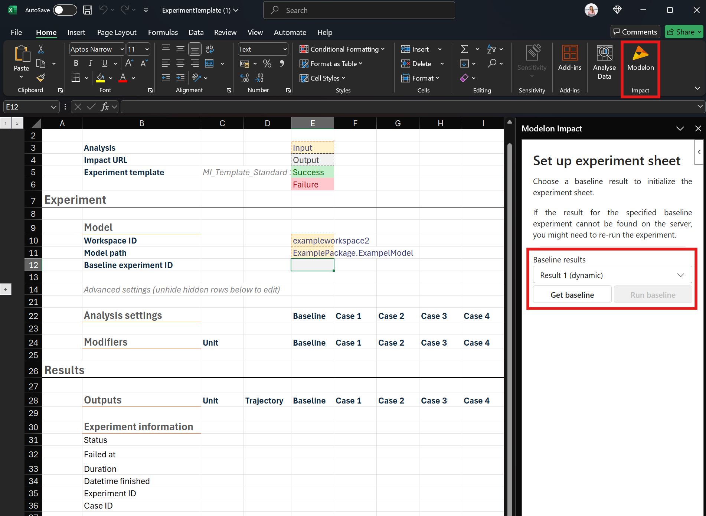Click the Merge & Center icon
The image size is (706, 516).
click(x=209, y=63)
